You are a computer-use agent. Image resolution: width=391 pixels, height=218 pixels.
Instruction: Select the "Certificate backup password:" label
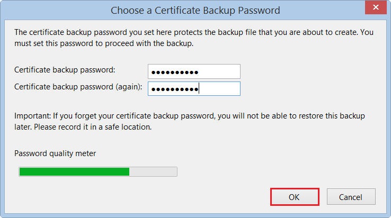65,70
